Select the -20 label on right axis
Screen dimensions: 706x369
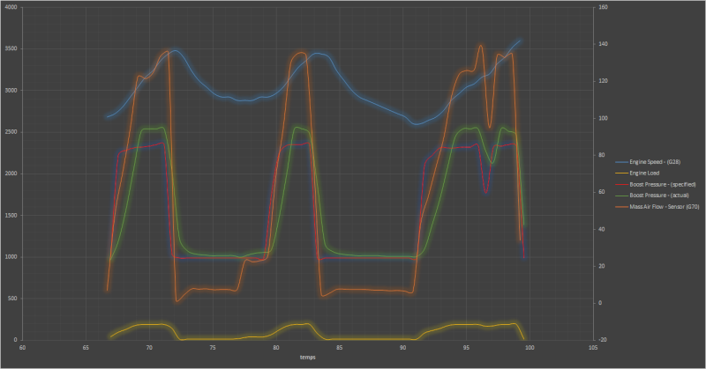[x=603, y=340]
